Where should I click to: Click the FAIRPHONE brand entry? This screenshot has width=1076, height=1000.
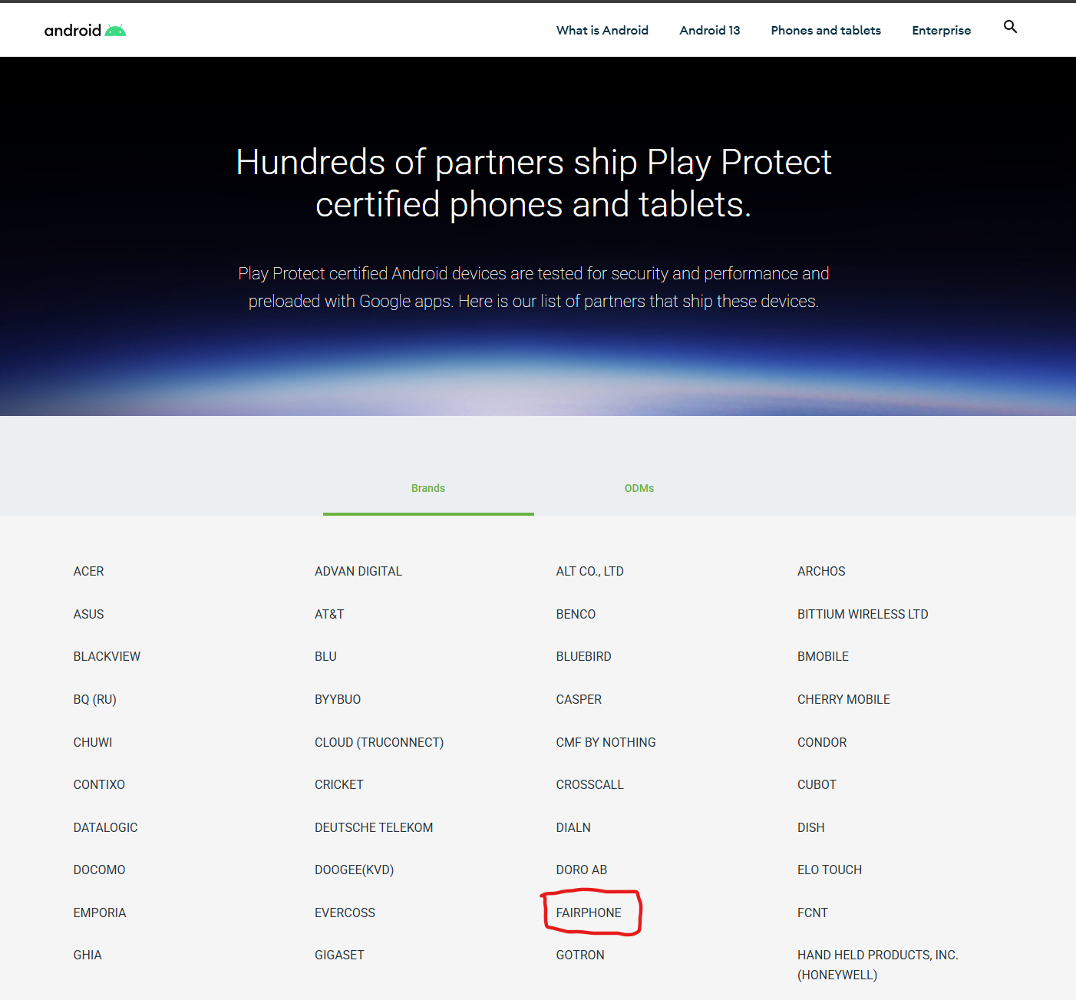tap(589, 913)
